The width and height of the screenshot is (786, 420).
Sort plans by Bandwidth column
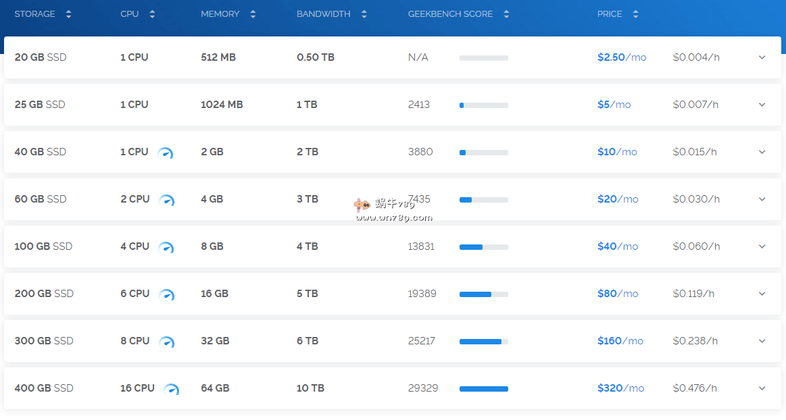pyautogui.click(x=364, y=14)
